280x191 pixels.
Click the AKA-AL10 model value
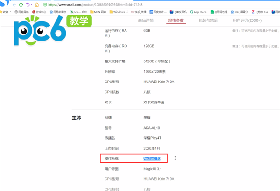[x=152, y=128]
